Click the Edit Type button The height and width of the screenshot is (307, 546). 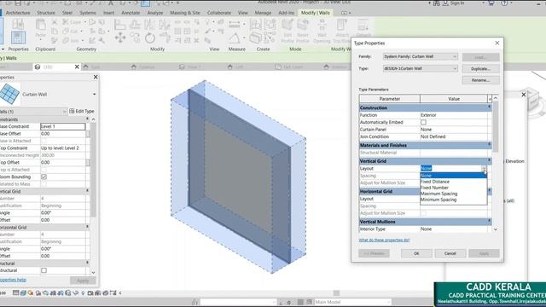click(82, 111)
